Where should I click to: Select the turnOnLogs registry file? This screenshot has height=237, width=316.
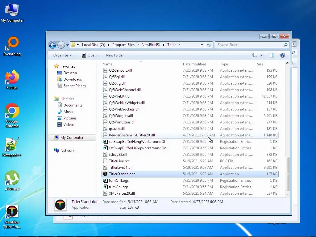point(190,187)
